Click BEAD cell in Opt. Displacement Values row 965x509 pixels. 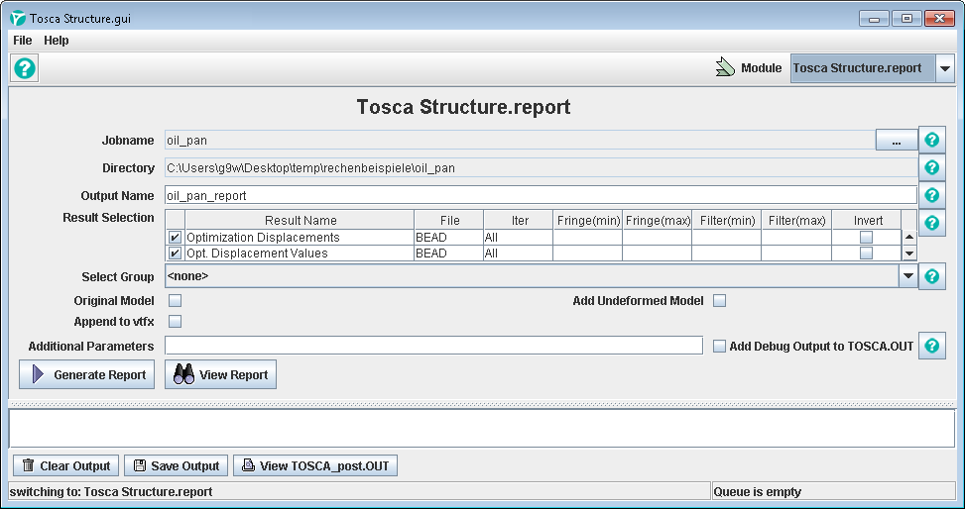click(x=449, y=254)
